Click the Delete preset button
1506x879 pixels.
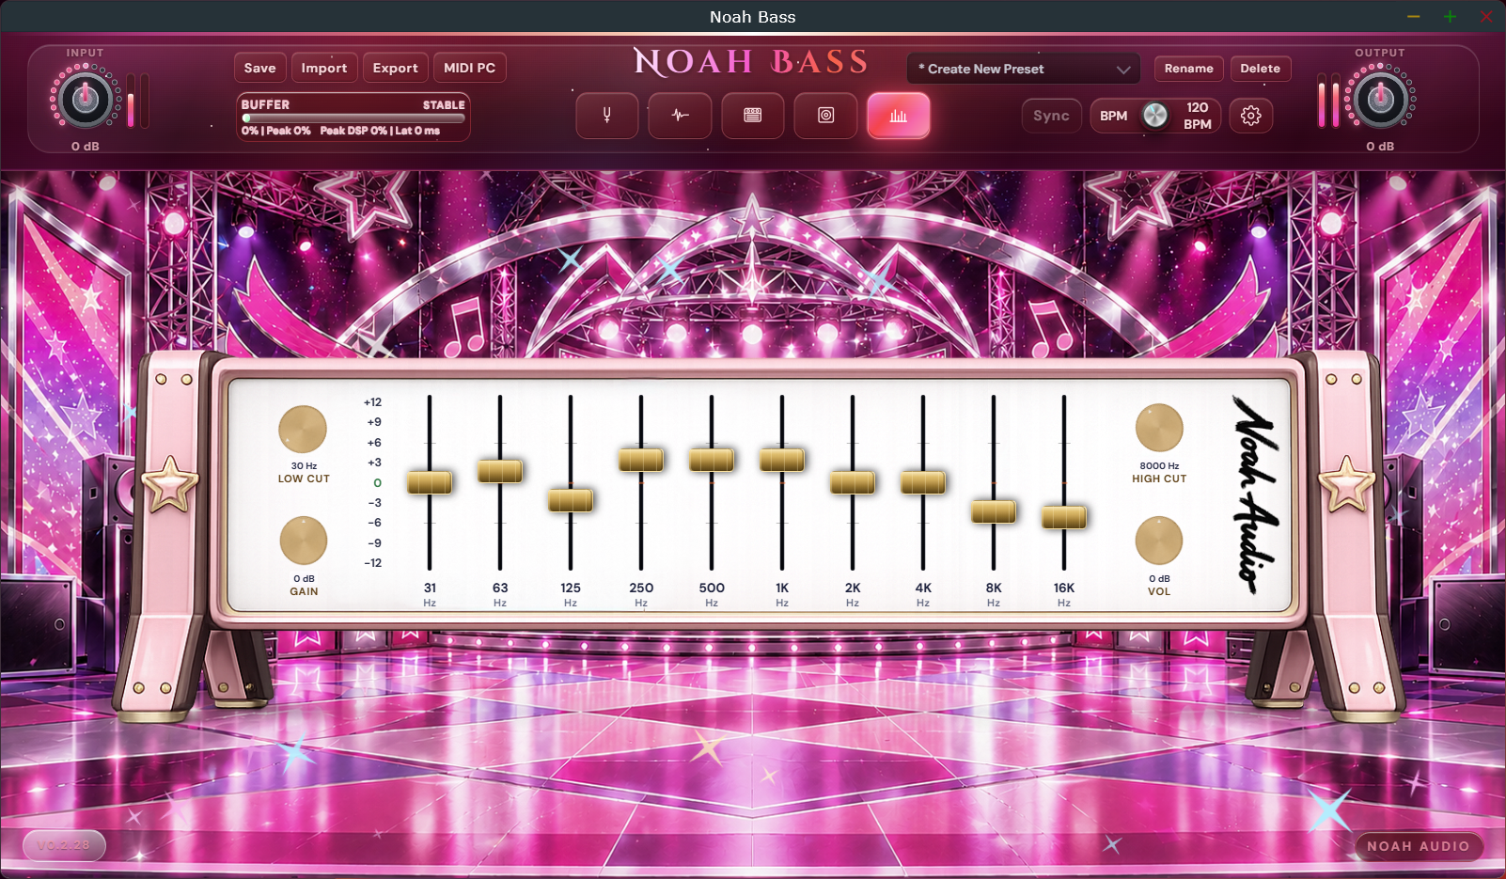[x=1260, y=69]
